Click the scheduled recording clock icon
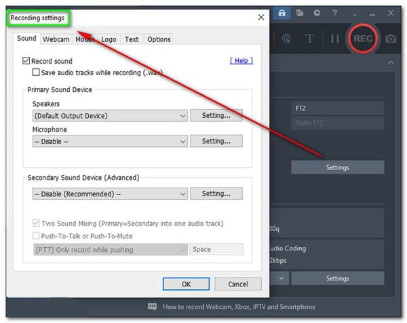This screenshot has width=407, height=323. tap(317, 13)
